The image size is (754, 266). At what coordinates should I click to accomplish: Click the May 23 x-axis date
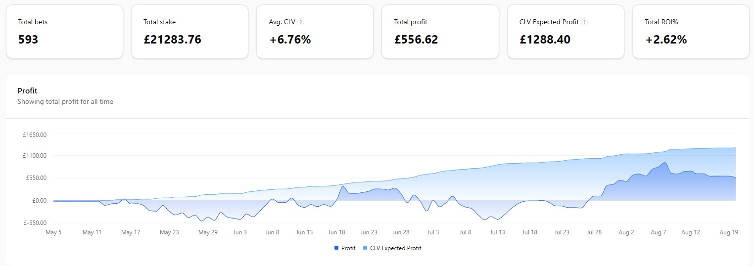[x=169, y=232]
